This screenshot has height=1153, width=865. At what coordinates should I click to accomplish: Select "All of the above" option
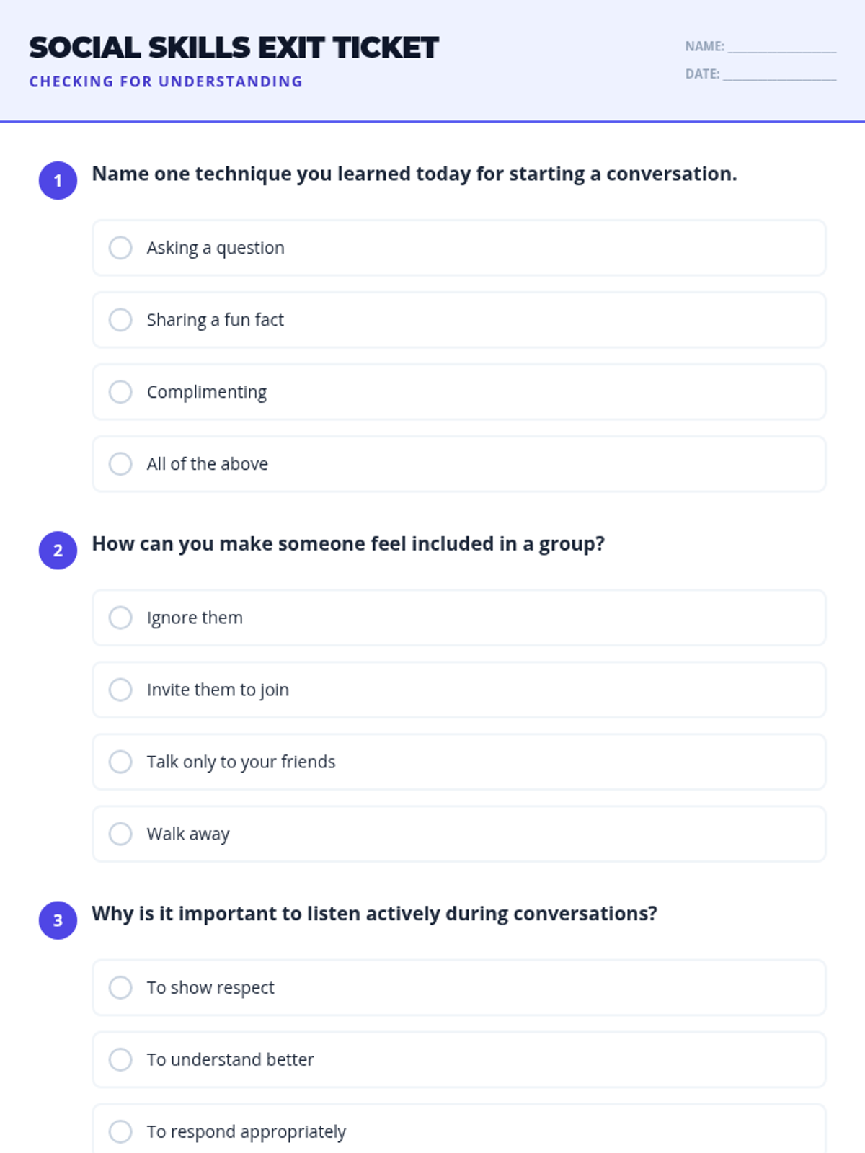pyautogui.click(x=120, y=464)
